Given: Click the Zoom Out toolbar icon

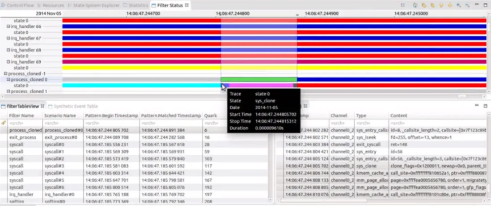Looking at the screenshot, I should point(467,5).
